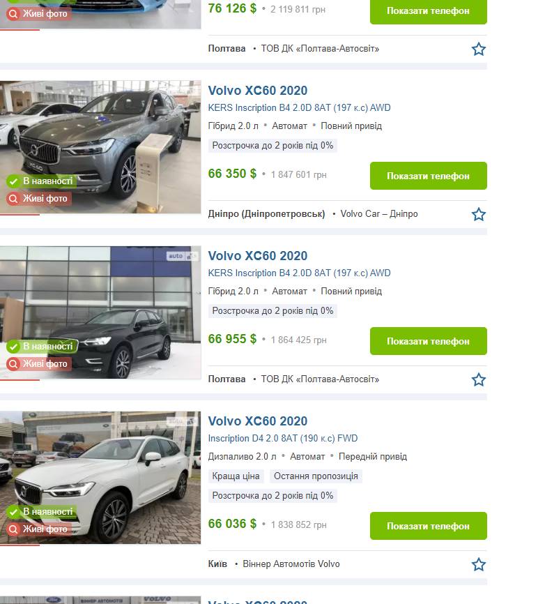Click В наявності badge on grey Volvo
Image resolution: width=545 pixels, height=604 pixels.
tap(41, 181)
